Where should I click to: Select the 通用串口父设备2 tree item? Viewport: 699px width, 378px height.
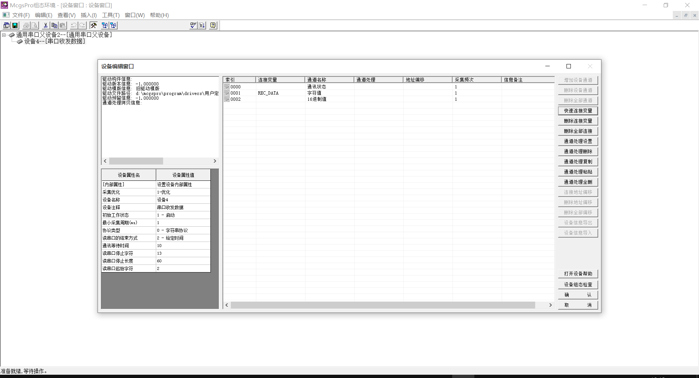coord(64,35)
